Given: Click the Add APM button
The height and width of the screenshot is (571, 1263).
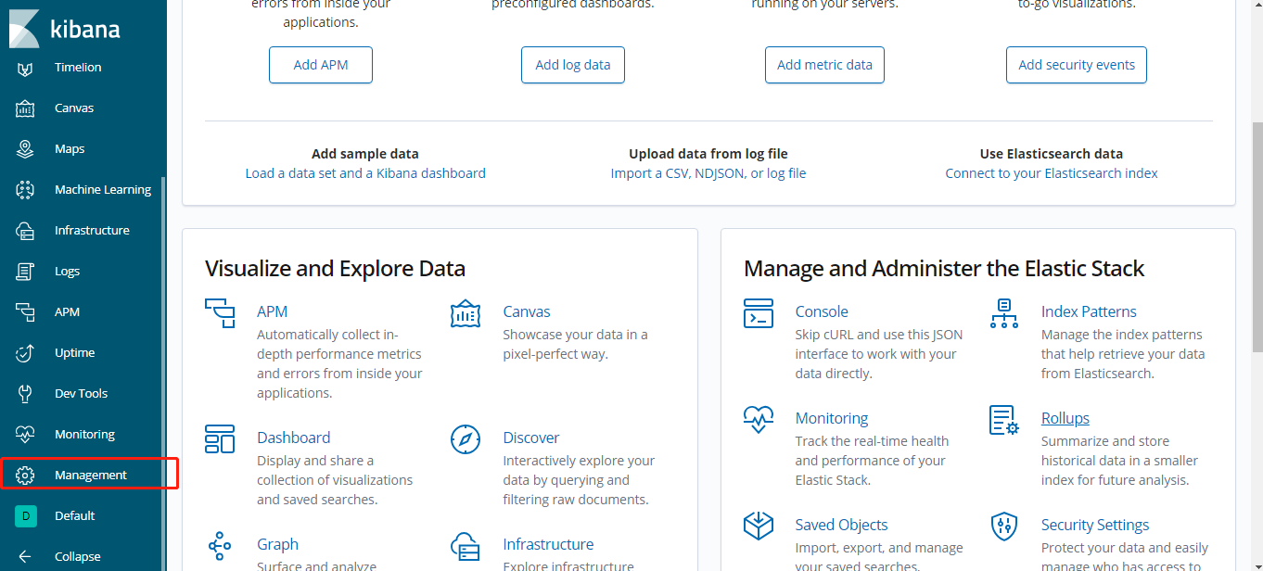Looking at the screenshot, I should (x=321, y=65).
